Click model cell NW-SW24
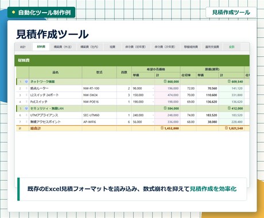 (x=99, y=95)
